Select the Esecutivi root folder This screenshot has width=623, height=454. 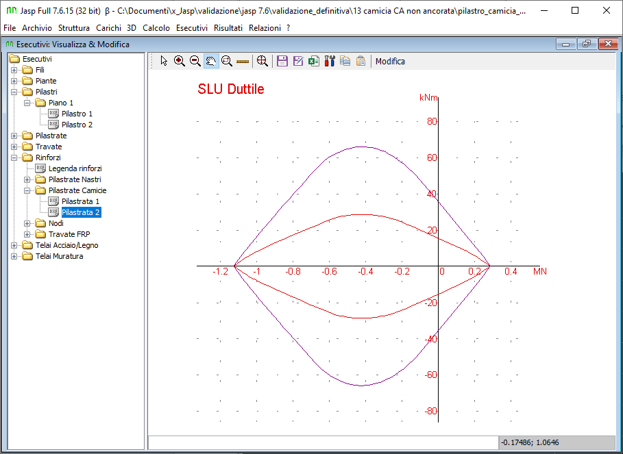click(x=37, y=59)
